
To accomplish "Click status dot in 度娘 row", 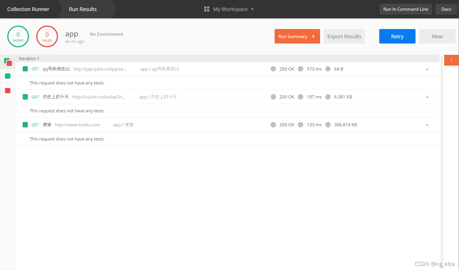I will click(273, 125).
